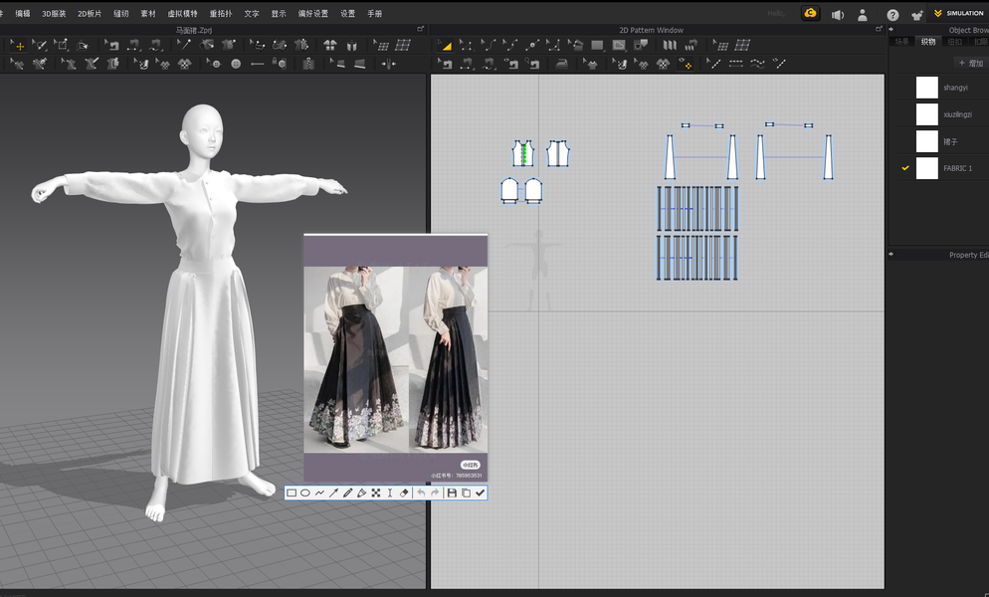Open the orange cloud icon at top

point(811,14)
